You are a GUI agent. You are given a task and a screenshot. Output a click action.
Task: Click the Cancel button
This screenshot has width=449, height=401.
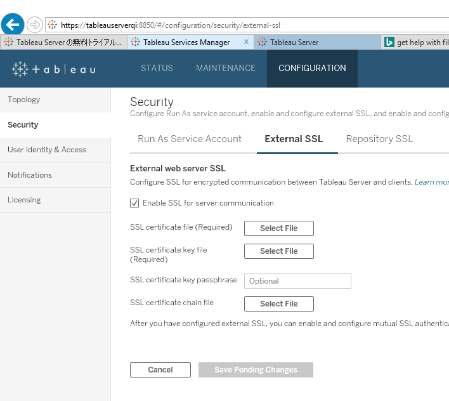click(160, 370)
